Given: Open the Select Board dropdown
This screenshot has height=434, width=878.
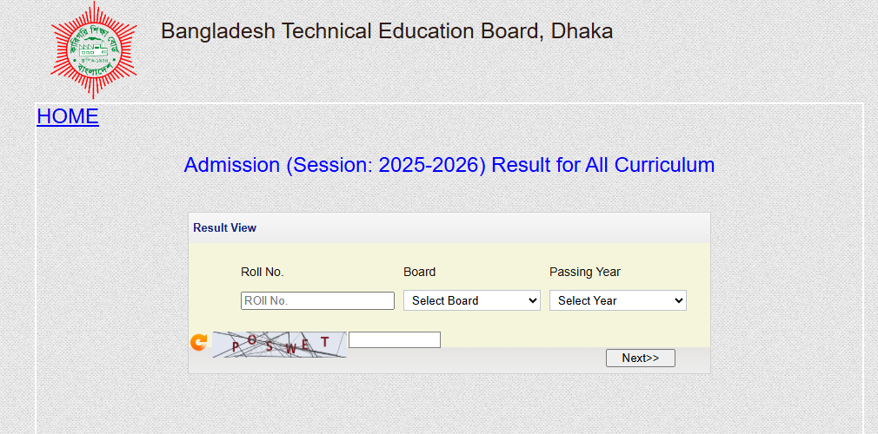Looking at the screenshot, I should pos(471,301).
